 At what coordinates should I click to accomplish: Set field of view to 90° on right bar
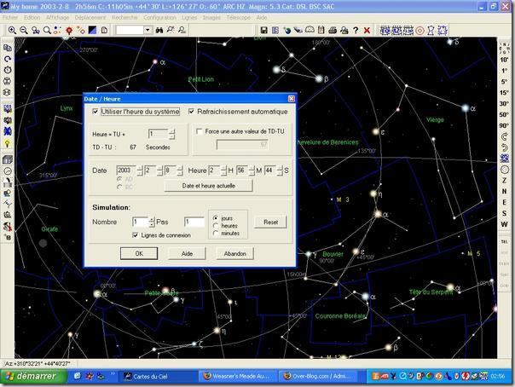pos(504,125)
